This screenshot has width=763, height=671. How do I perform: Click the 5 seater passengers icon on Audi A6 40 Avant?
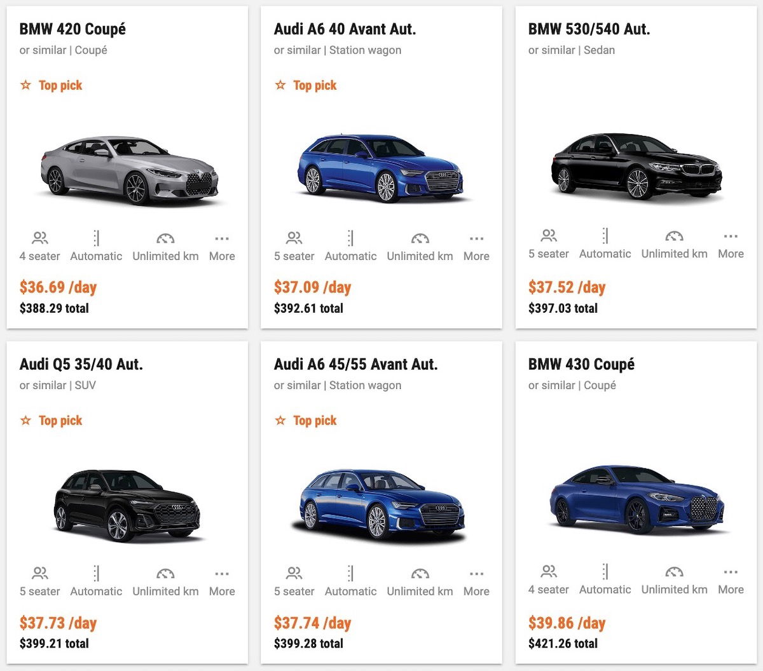coord(294,238)
